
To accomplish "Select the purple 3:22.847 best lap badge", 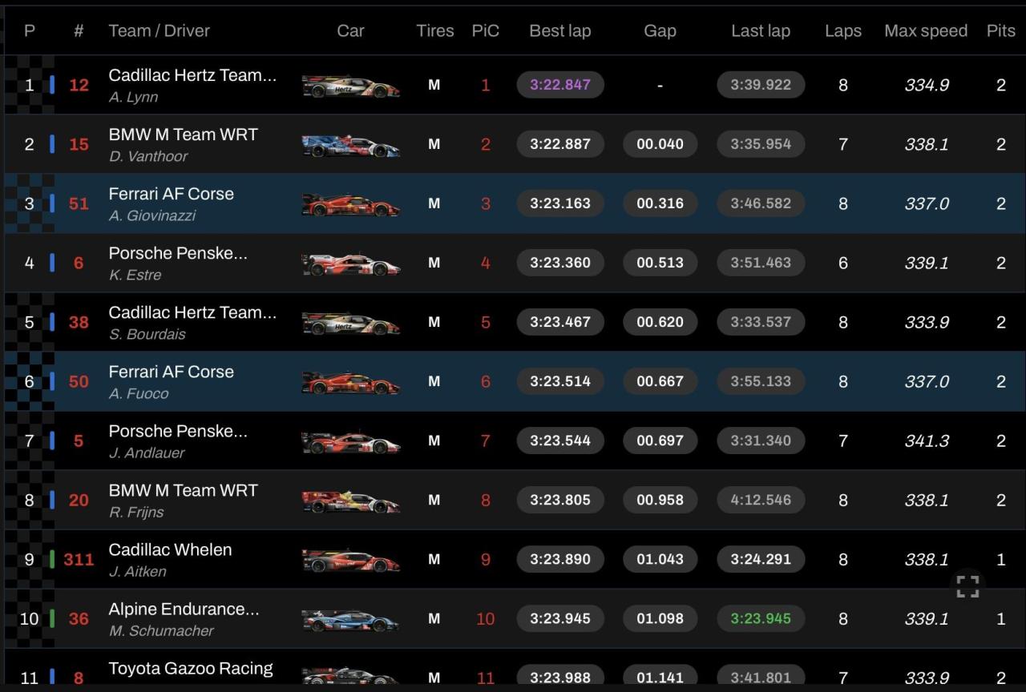I will click(x=560, y=85).
